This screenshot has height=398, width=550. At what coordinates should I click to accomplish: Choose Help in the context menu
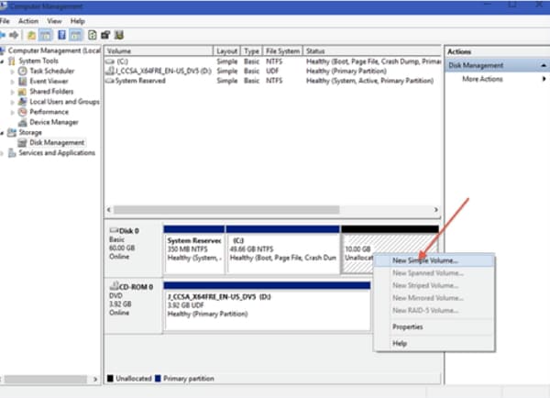point(434,343)
